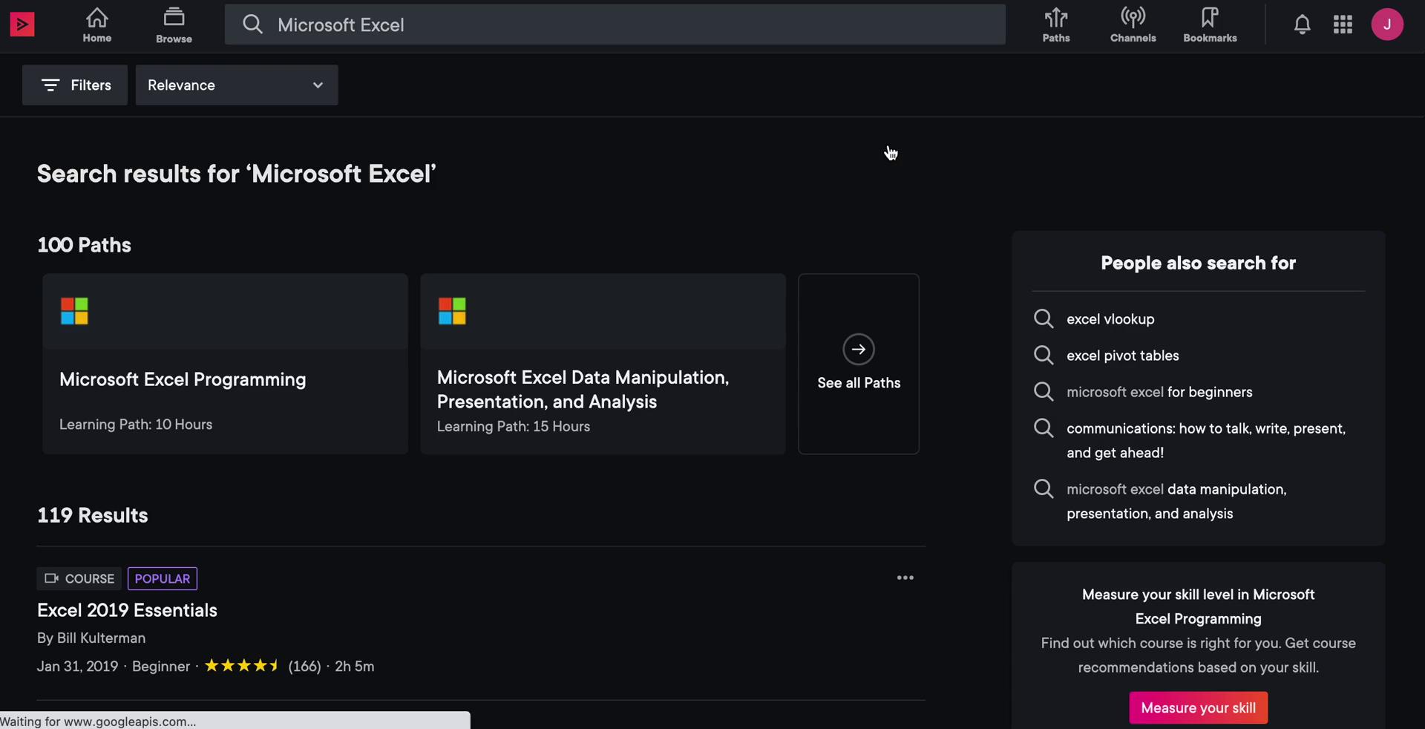The width and height of the screenshot is (1425, 729).
Task: Click the '119 Results' heading
Action: (93, 515)
